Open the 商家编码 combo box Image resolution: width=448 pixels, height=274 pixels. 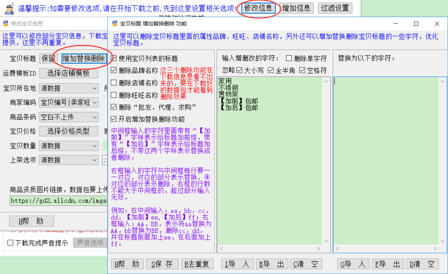[x=95, y=103]
